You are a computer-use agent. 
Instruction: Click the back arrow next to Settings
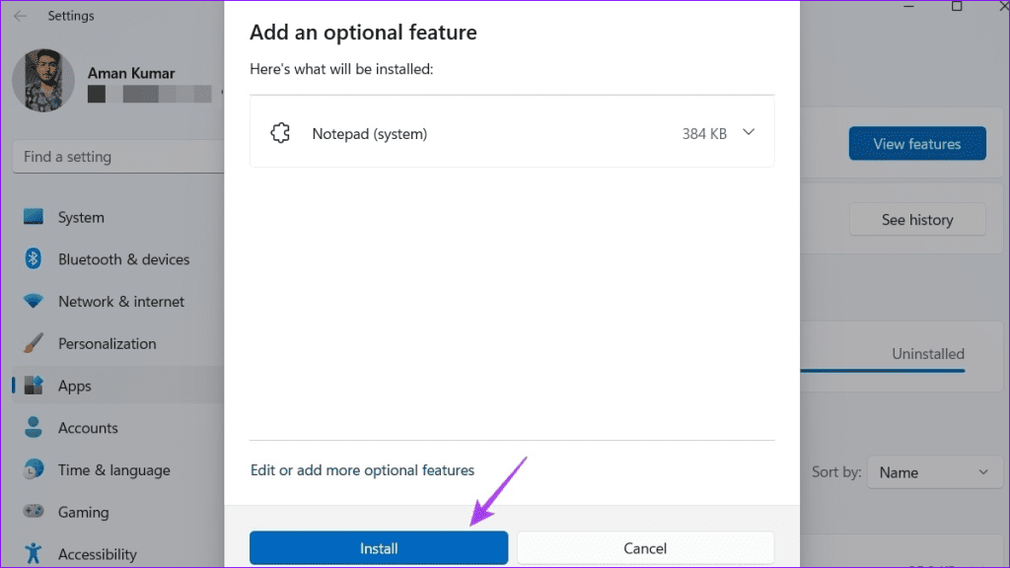(20, 15)
